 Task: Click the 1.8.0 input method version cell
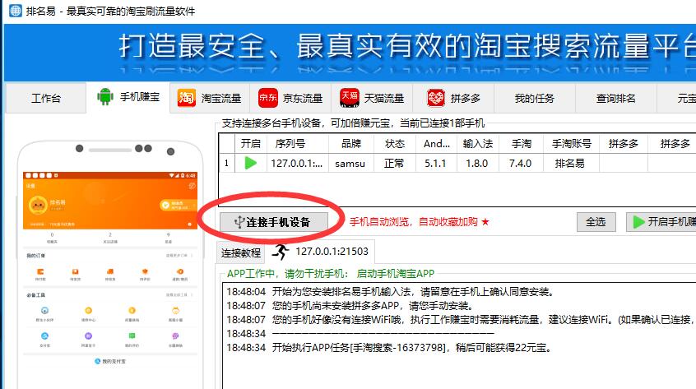(476, 163)
